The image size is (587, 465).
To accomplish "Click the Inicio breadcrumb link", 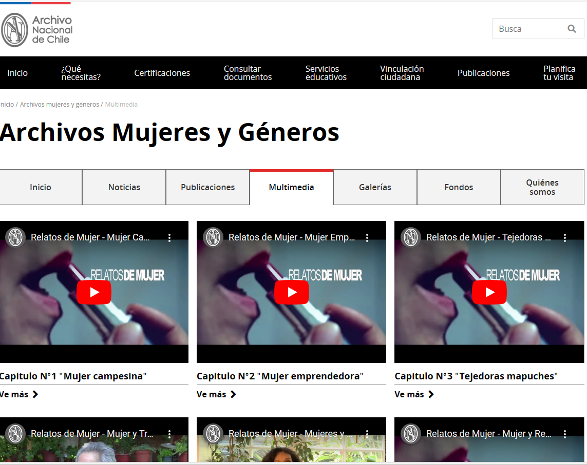I will [7, 105].
